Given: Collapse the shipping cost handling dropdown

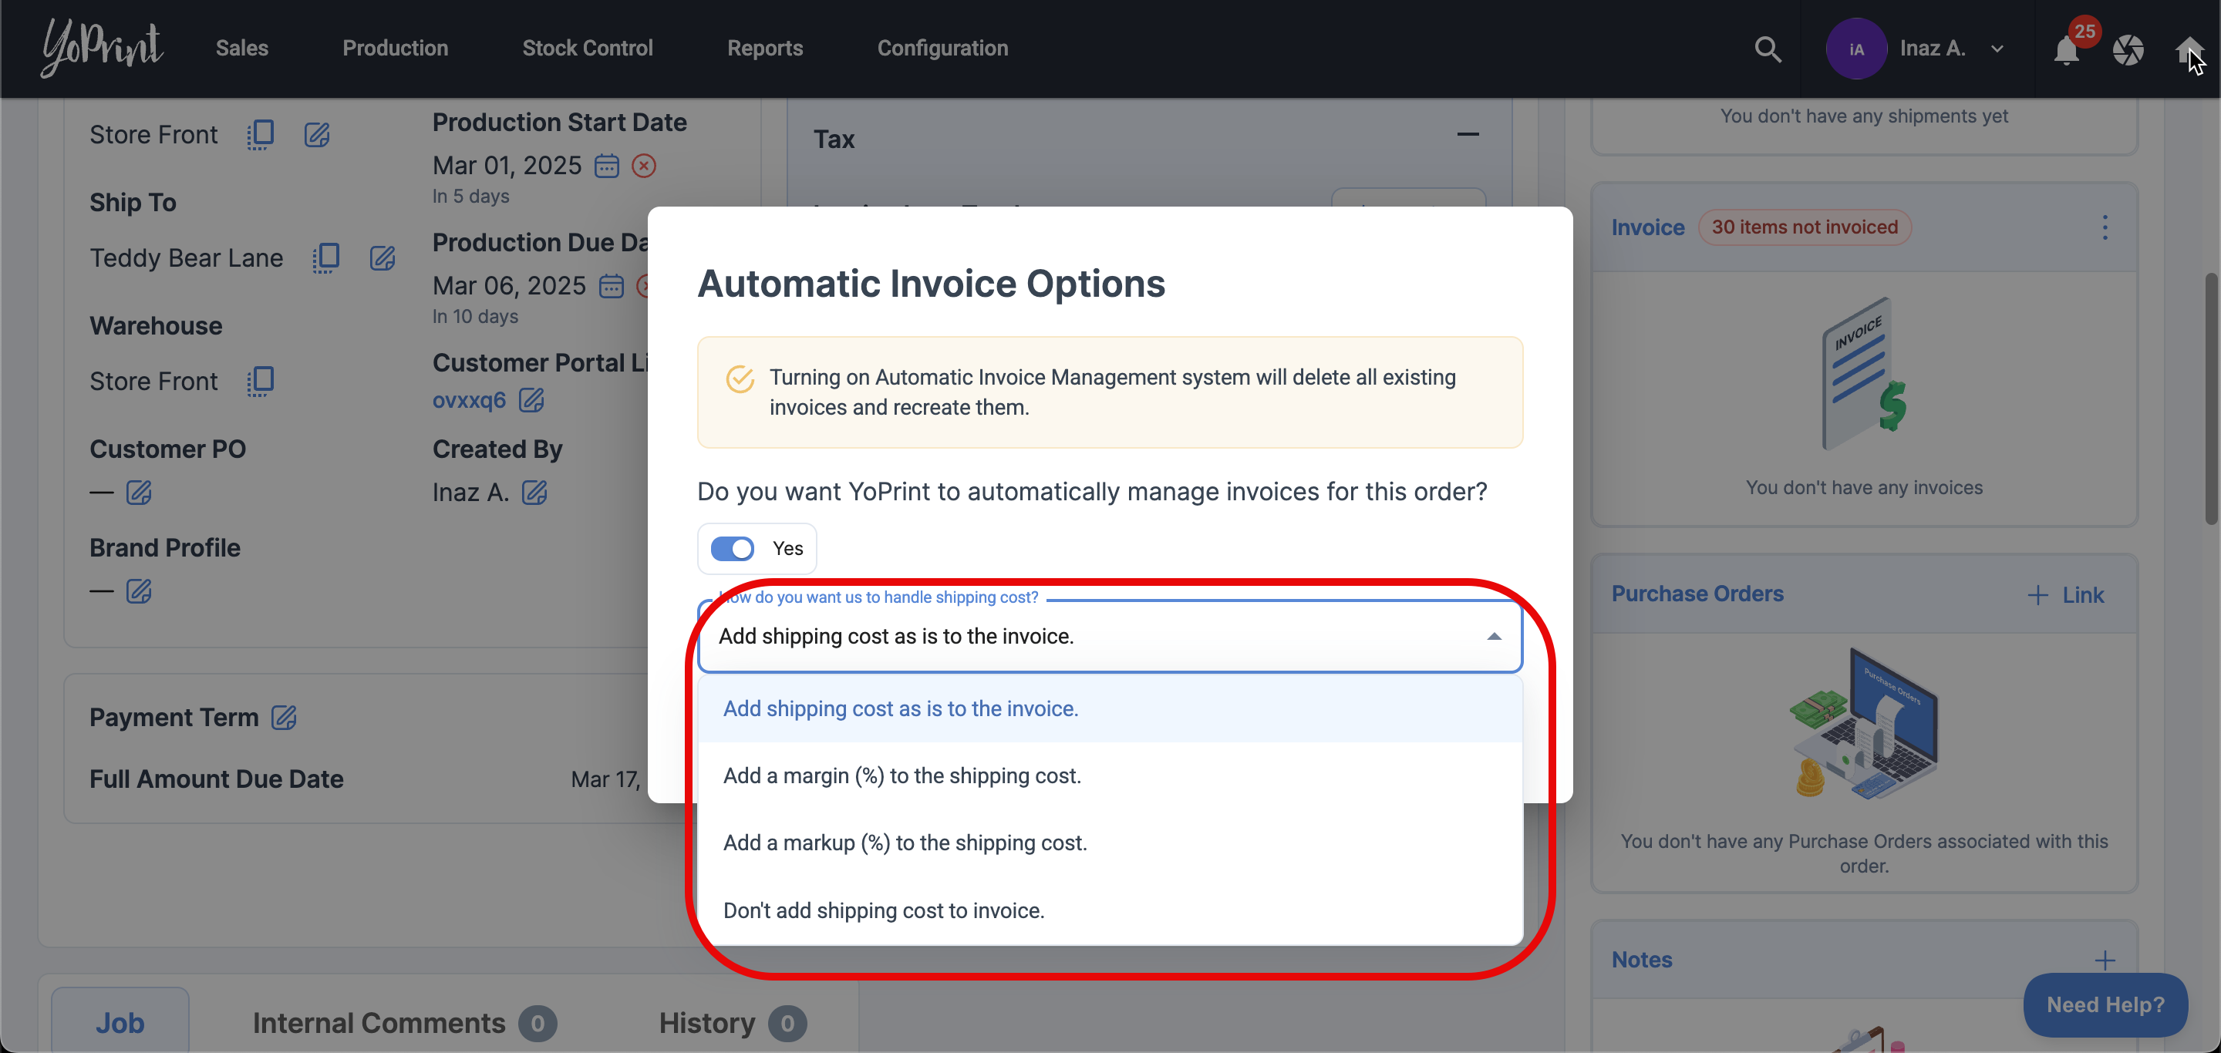Looking at the screenshot, I should coord(1495,637).
